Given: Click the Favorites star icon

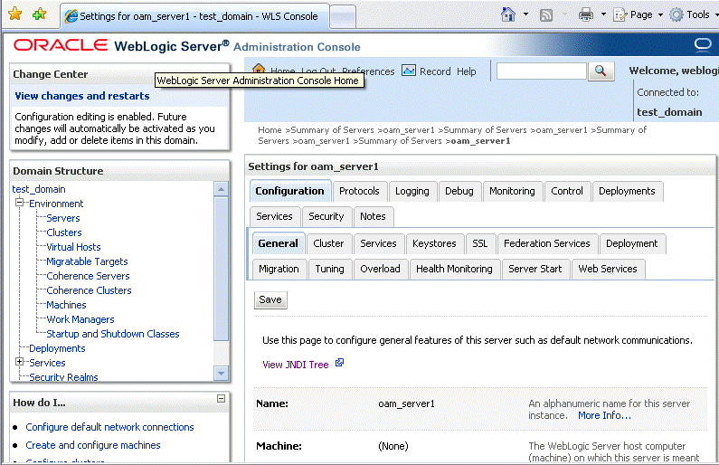Looking at the screenshot, I should pyautogui.click(x=15, y=14).
